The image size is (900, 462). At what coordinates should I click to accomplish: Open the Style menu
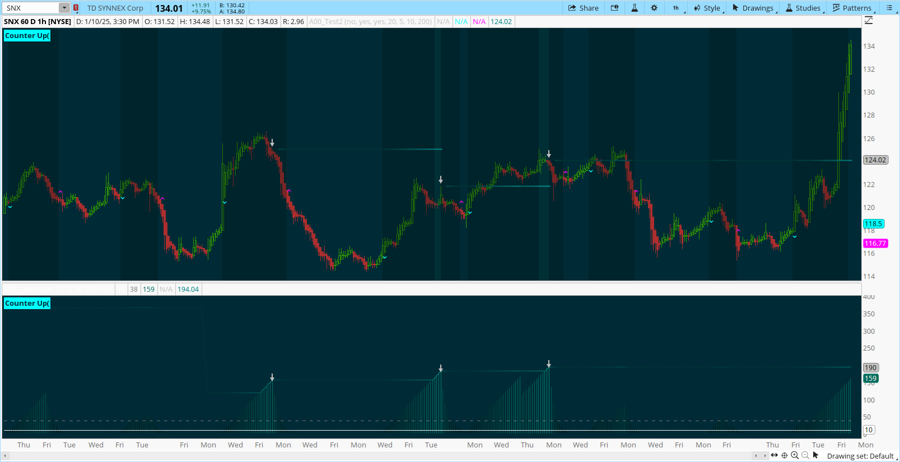point(707,8)
